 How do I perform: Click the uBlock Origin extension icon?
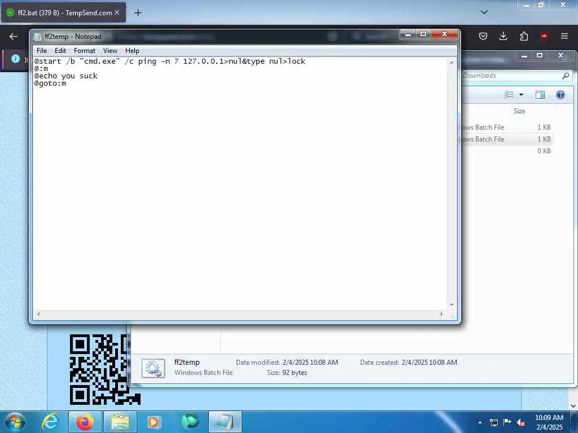[x=544, y=36]
